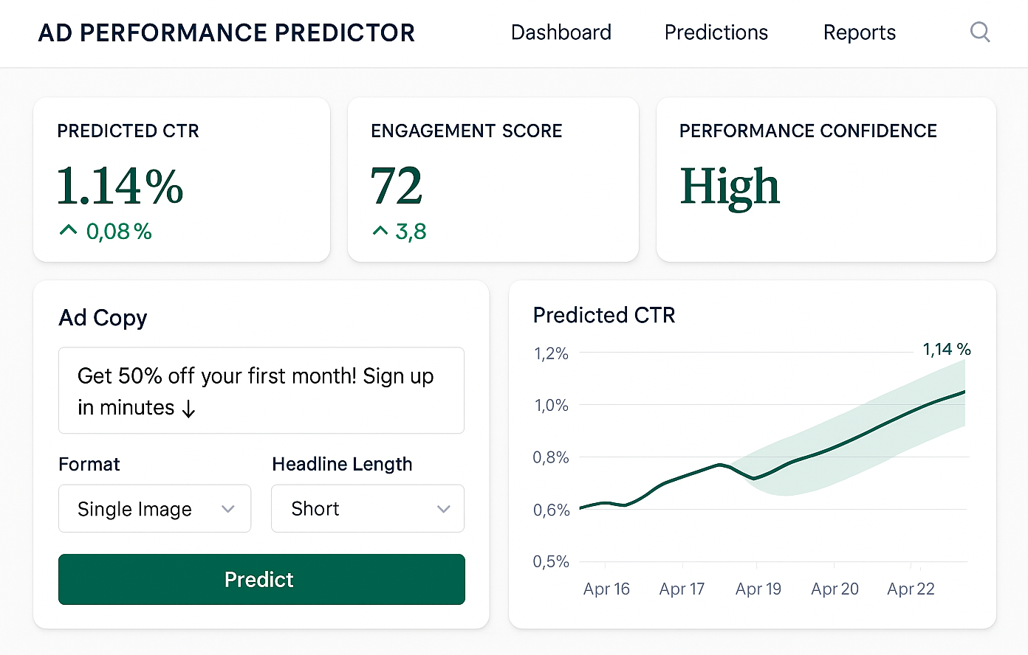Click the Apr 19 axis label
The height and width of the screenshot is (655, 1028).
click(x=758, y=589)
